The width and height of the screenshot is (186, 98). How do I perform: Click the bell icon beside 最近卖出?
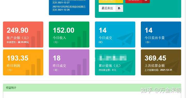point(119,8)
